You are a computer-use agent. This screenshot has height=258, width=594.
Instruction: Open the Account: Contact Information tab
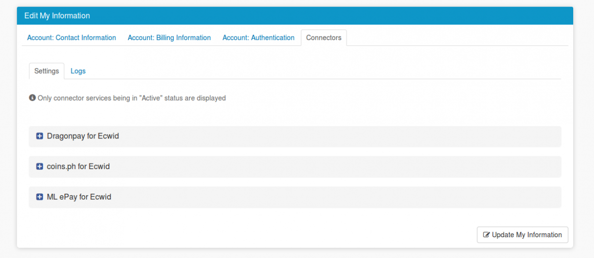coord(72,38)
